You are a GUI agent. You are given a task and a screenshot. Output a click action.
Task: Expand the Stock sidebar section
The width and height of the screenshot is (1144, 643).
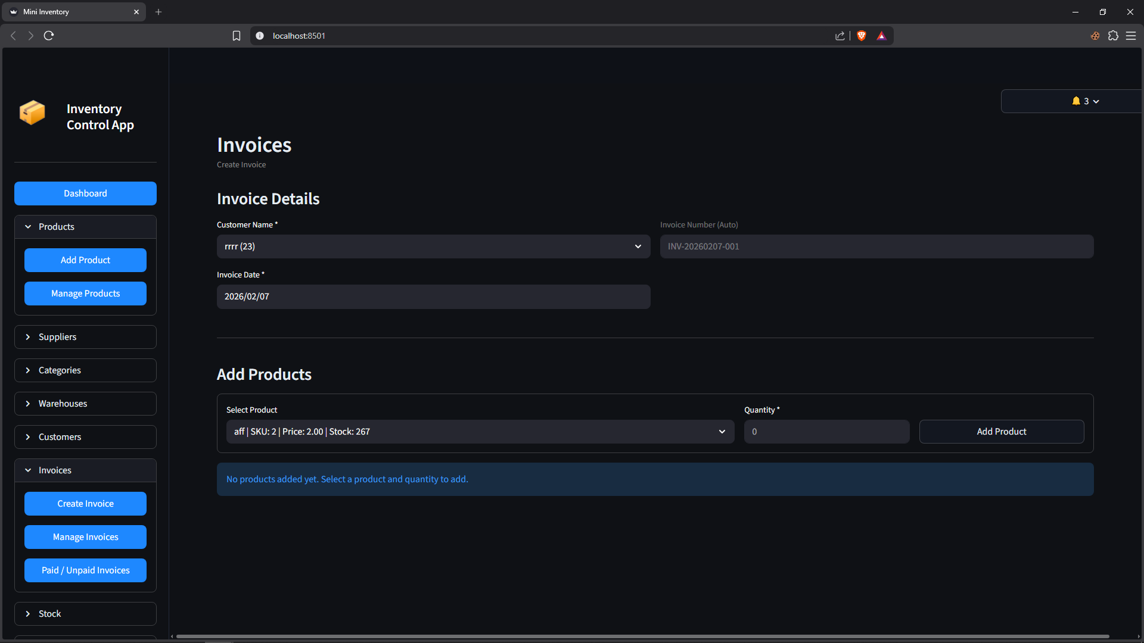[x=85, y=614]
